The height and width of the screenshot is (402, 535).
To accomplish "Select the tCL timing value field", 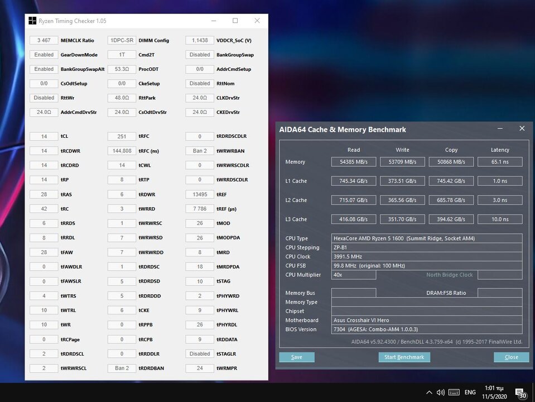I will point(44,136).
